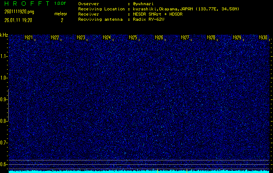The width and height of the screenshot is (273, 173).
Task: Click the 'Recviving antenna' label
Action: [x=100, y=19]
